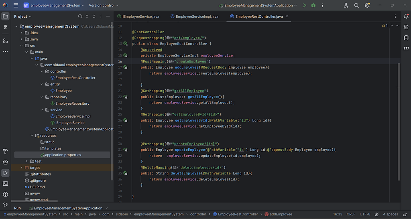Open the Maven tool window icon

(x=406, y=49)
